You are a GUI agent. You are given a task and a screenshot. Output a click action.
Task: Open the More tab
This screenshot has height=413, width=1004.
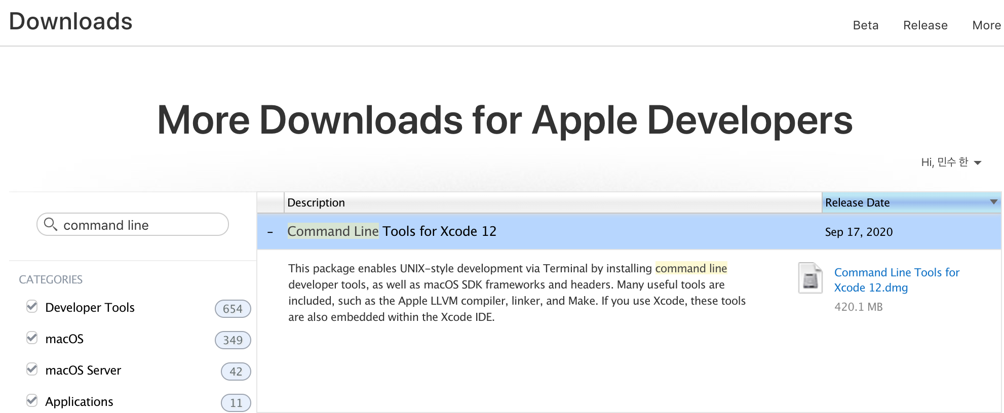986,25
